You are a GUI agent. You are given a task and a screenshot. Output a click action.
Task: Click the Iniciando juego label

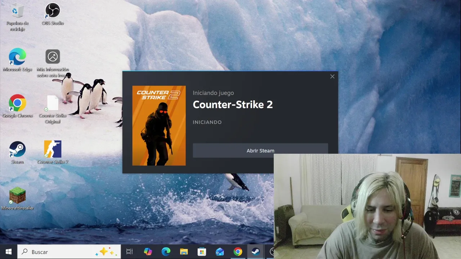tap(213, 93)
